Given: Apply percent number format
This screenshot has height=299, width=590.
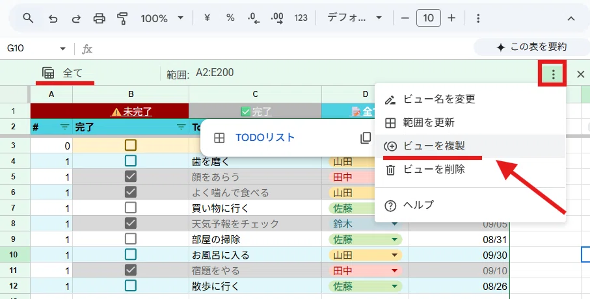Looking at the screenshot, I should pos(230,18).
